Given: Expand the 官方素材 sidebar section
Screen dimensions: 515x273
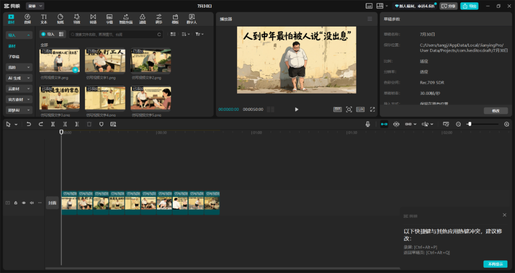Looking at the screenshot, I should (x=19, y=99).
